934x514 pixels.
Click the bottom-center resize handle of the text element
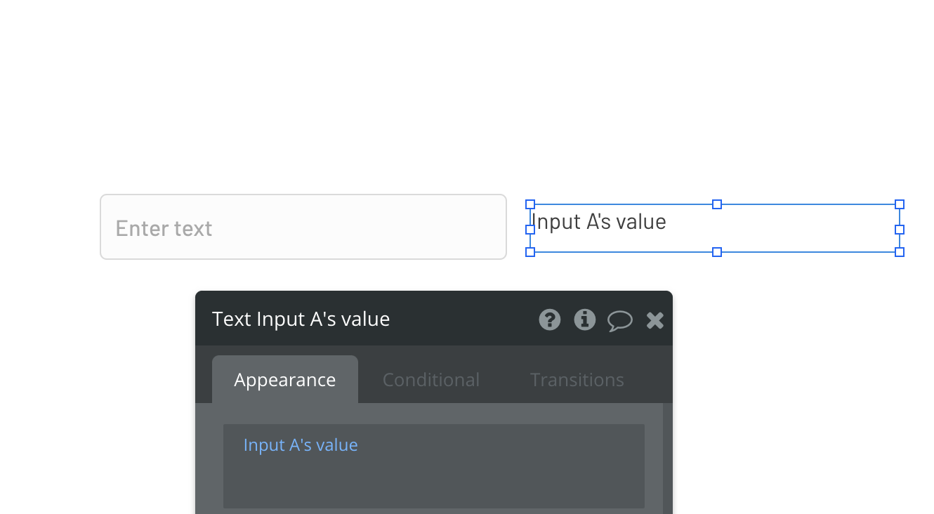pyautogui.click(x=716, y=251)
